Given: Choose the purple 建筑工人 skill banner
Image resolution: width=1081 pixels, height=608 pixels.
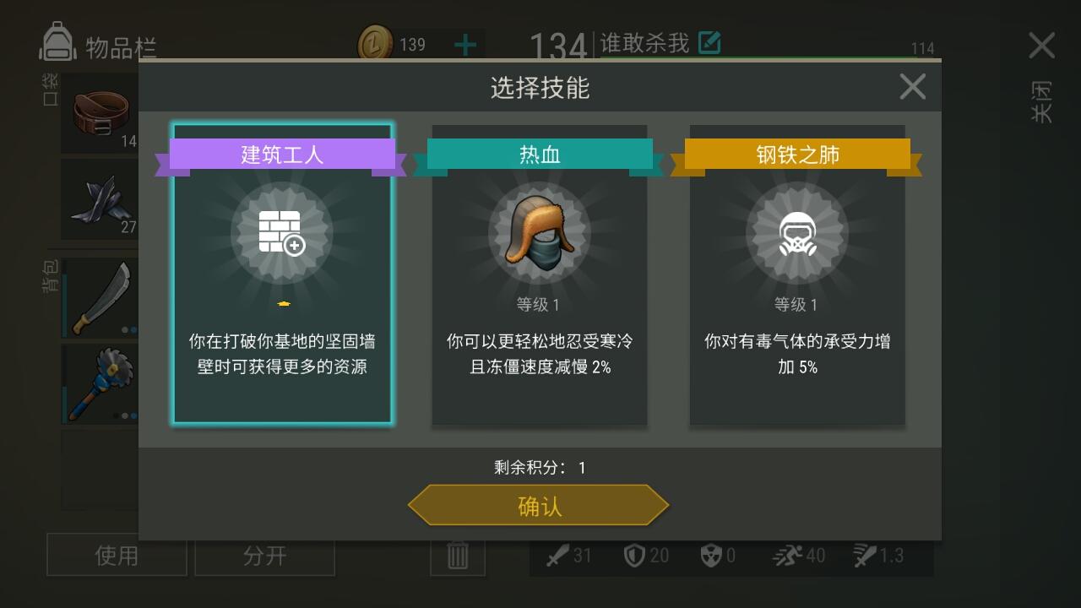Looking at the screenshot, I should tap(282, 156).
